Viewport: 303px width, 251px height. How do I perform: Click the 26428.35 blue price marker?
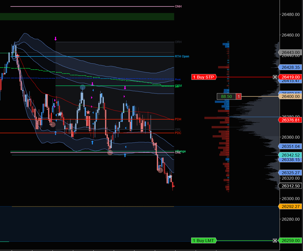click(290, 67)
